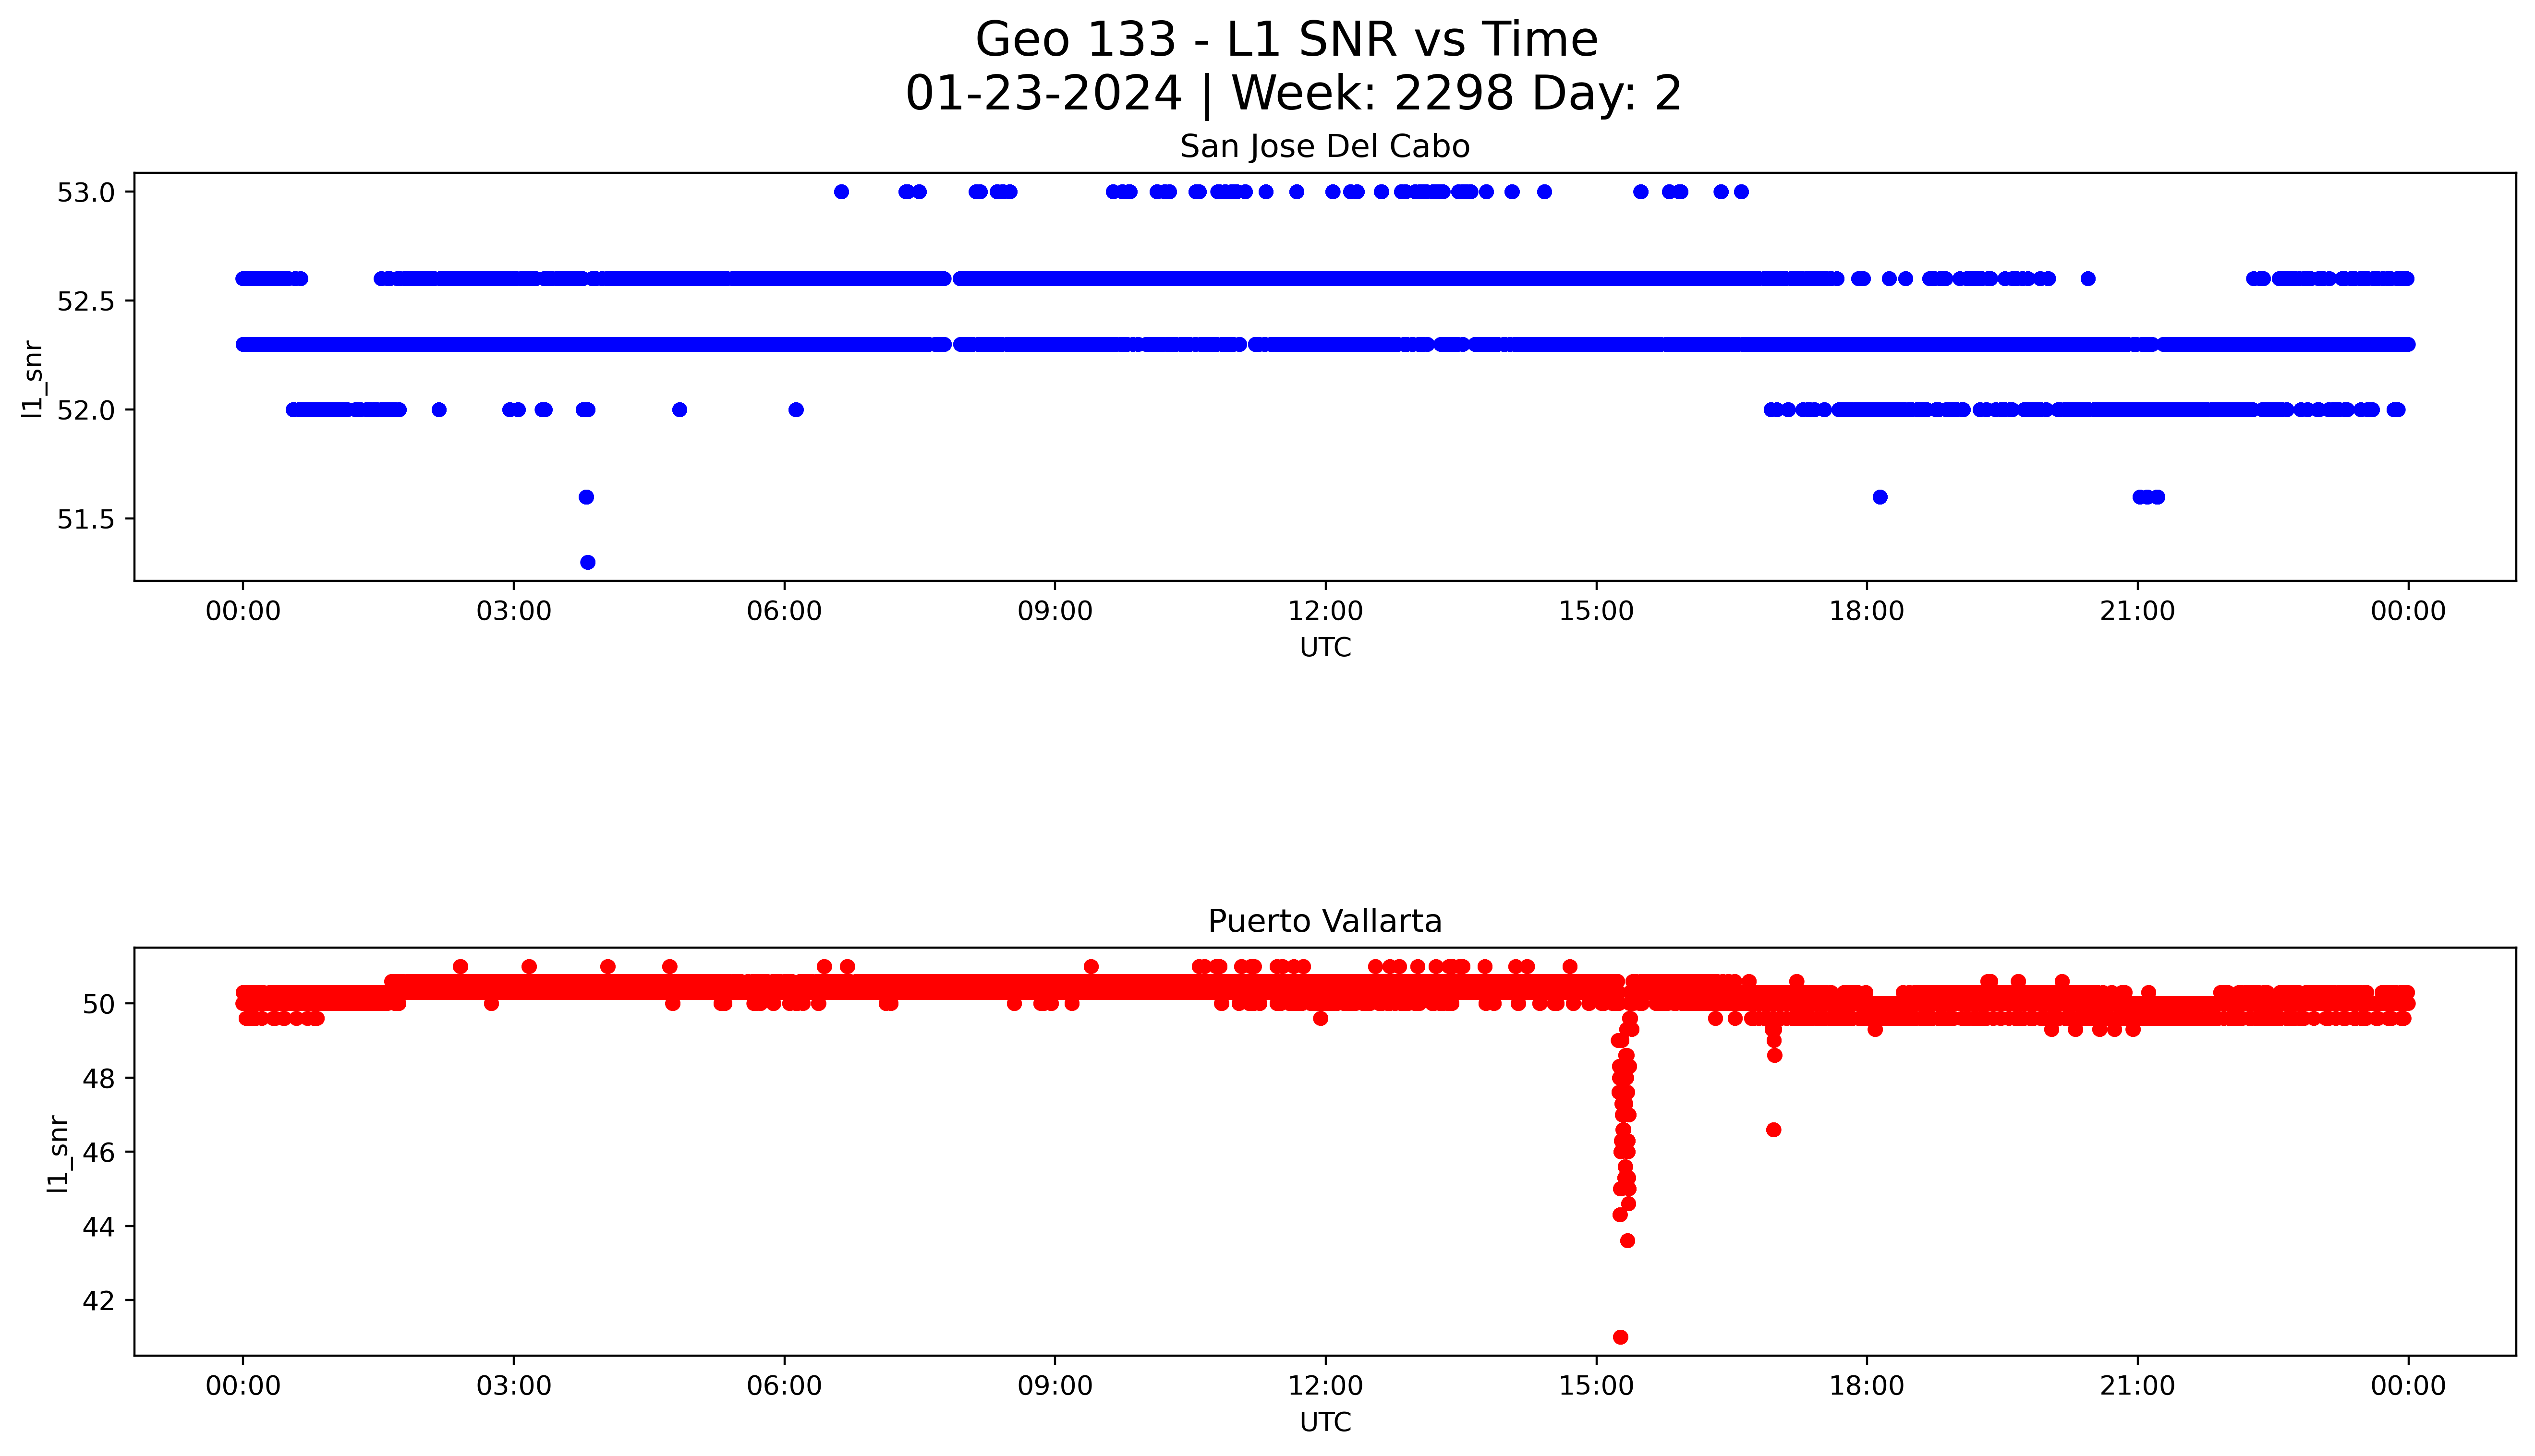This screenshot has height=1456, width=2535.
Task: Click the 12:00 tick under Puerto Vallarta plot
Action: coord(1325,1386)
